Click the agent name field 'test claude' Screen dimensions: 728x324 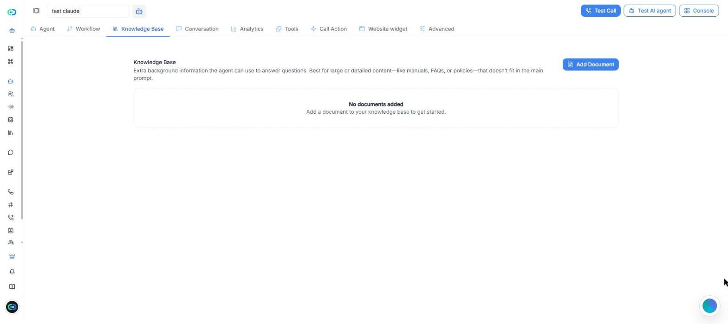point(88,11)
